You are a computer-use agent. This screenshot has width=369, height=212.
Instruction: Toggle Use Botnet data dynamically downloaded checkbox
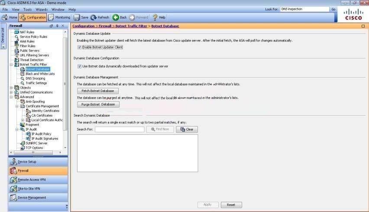pos(79,66)
